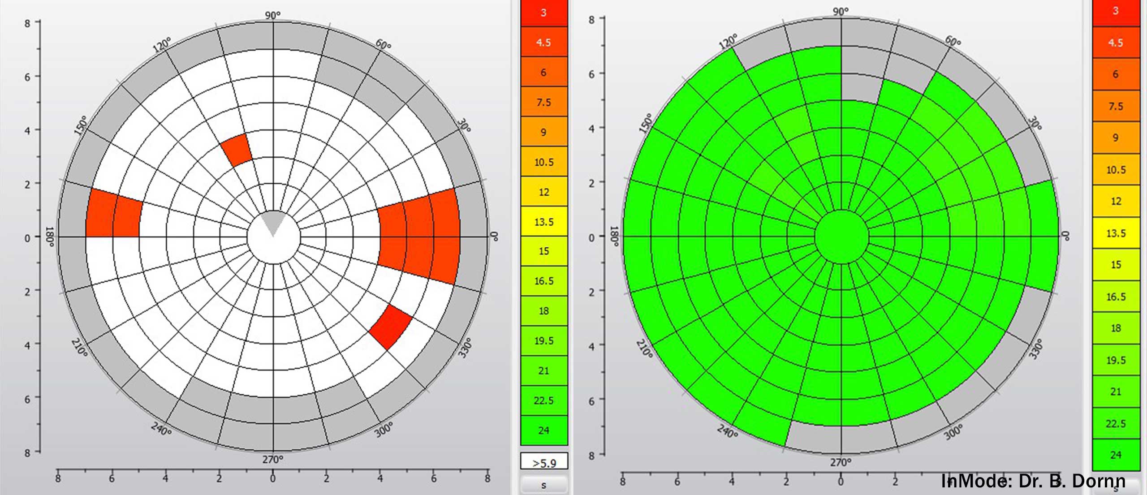The width and height of the screenshot is (1147, 495).
Task: Choose the yellow '13.5' swatch in left legend
Action: pos(543,222)
